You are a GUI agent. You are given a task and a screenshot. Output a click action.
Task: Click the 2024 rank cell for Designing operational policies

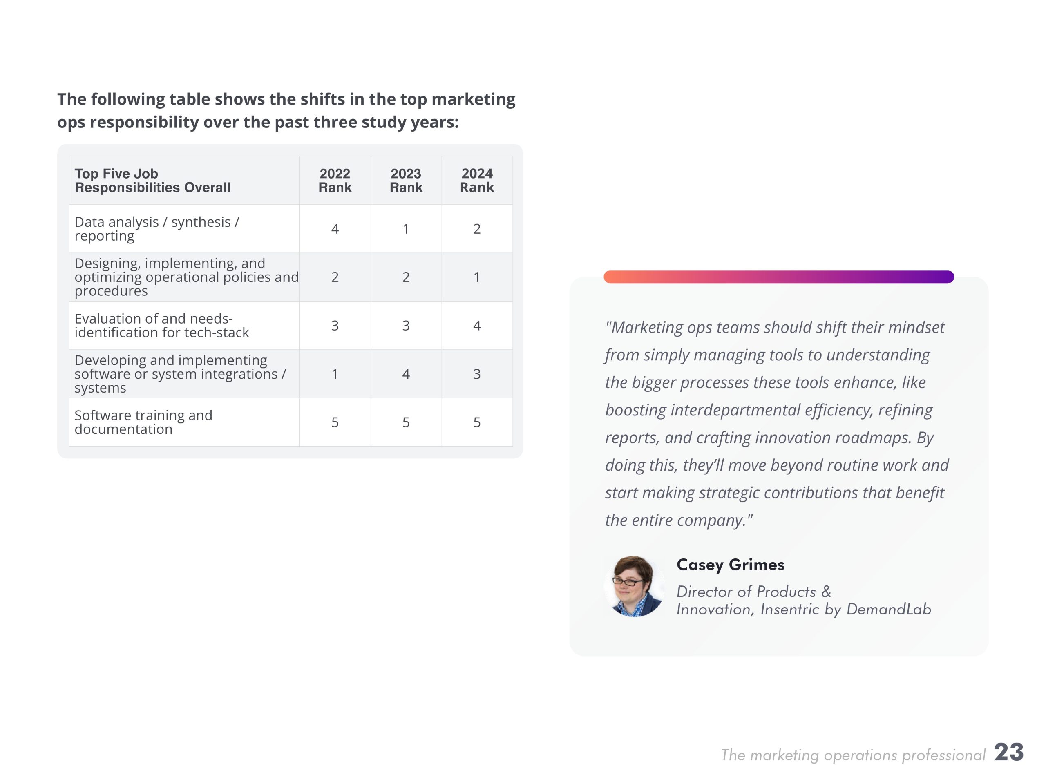477,277
